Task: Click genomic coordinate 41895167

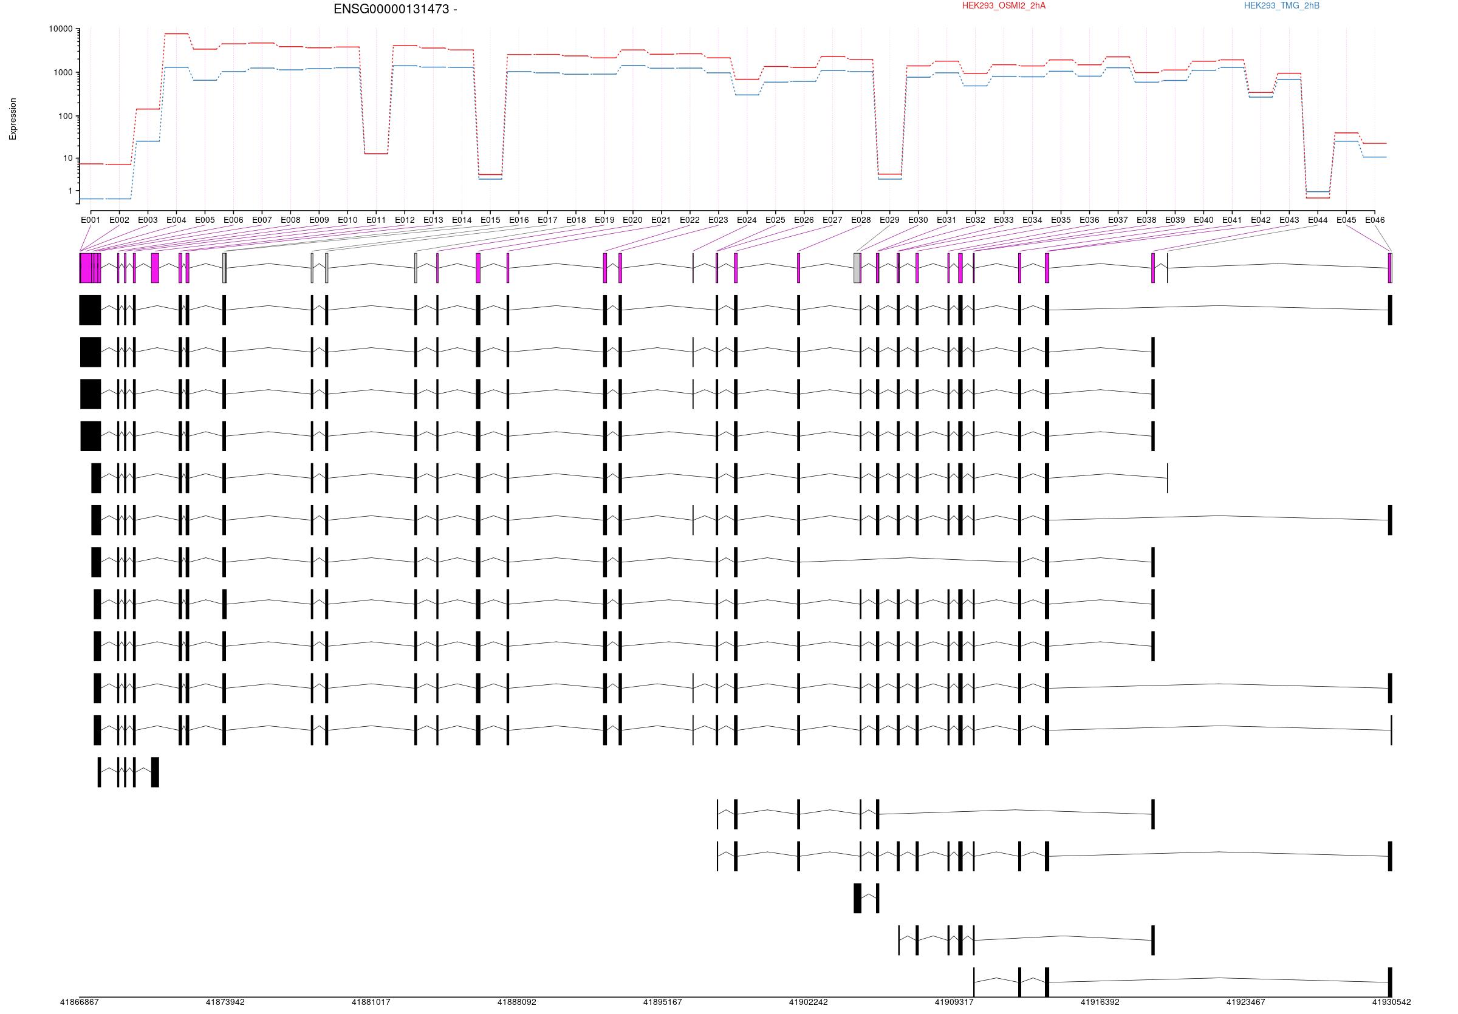Action: (x=662, y=1002)
